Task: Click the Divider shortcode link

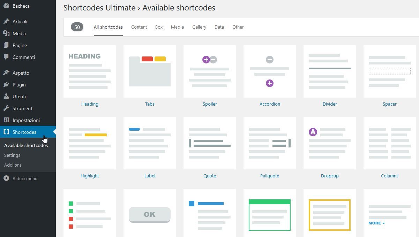Action: pos(330,104)
